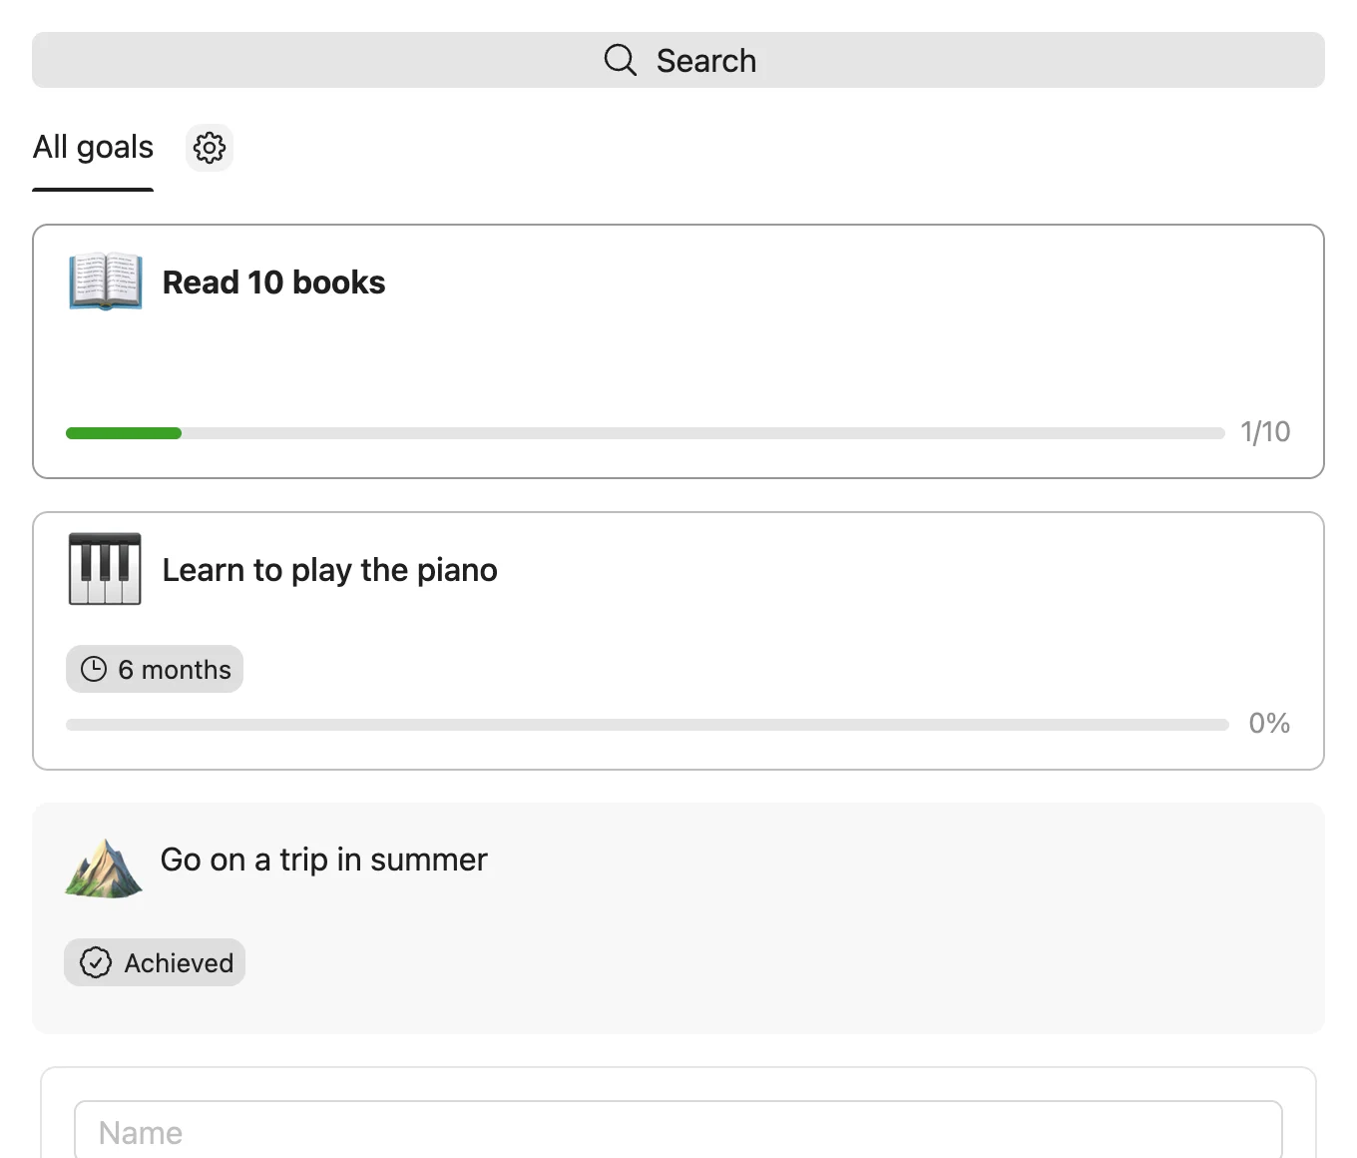Click the mountain emoji icon
The image size is (1357, 1158).
tap(104, 868)
